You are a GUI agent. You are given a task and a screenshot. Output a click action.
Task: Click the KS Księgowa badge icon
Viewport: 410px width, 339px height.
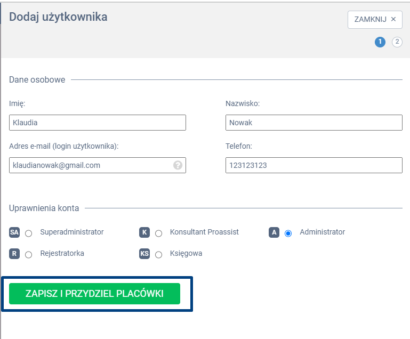click(x=144, y=254)
